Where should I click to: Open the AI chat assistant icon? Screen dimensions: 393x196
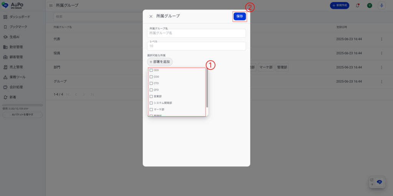click(x=379, y=182)
